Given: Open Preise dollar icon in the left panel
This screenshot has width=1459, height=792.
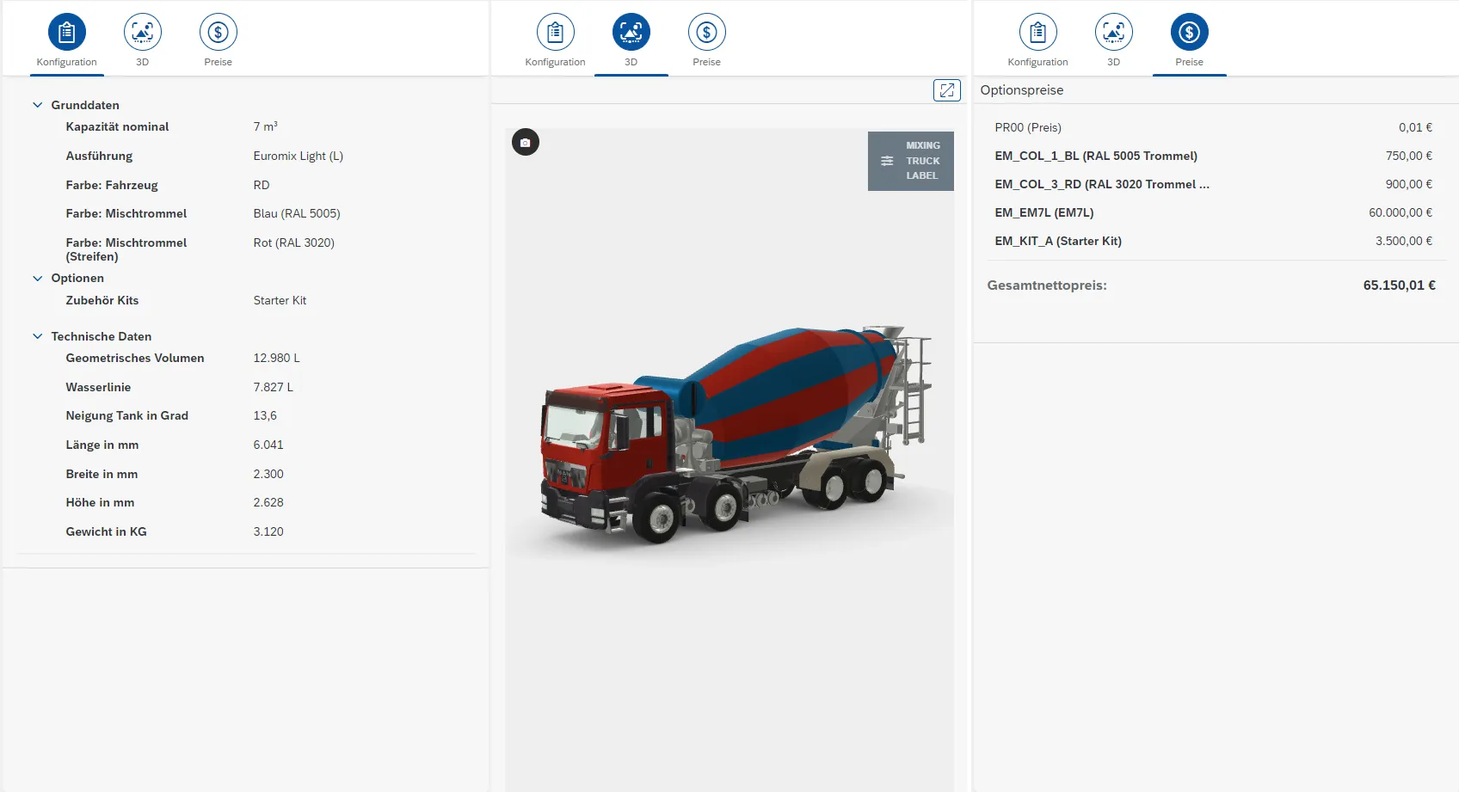Looking at the screenshot, I should tap(218, 33).
